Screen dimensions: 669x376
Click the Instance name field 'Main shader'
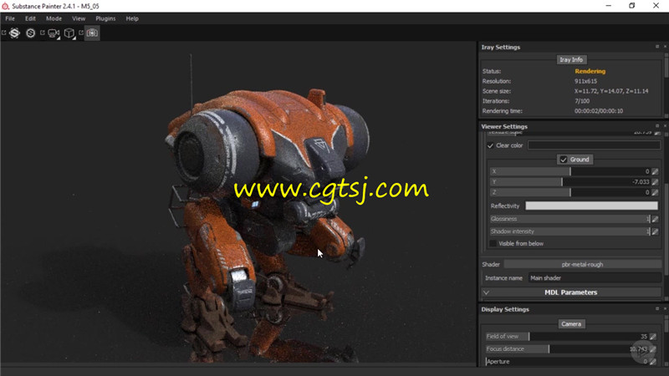(595, 278)
